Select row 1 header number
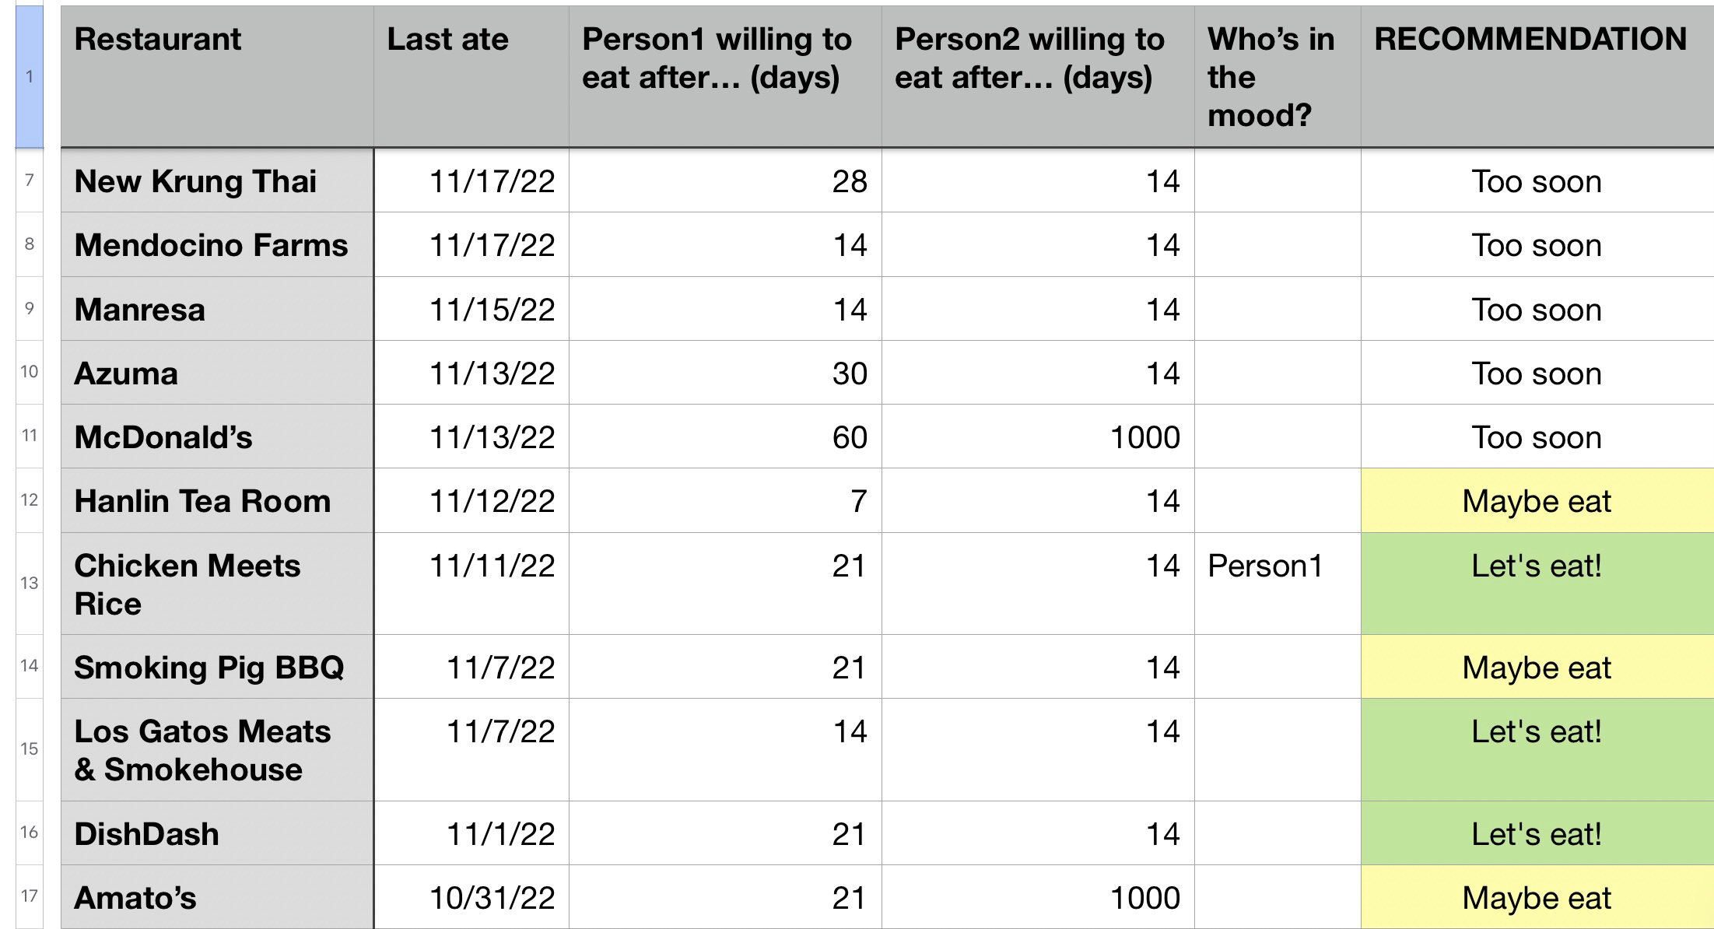1714x929 pixels. 30,76
